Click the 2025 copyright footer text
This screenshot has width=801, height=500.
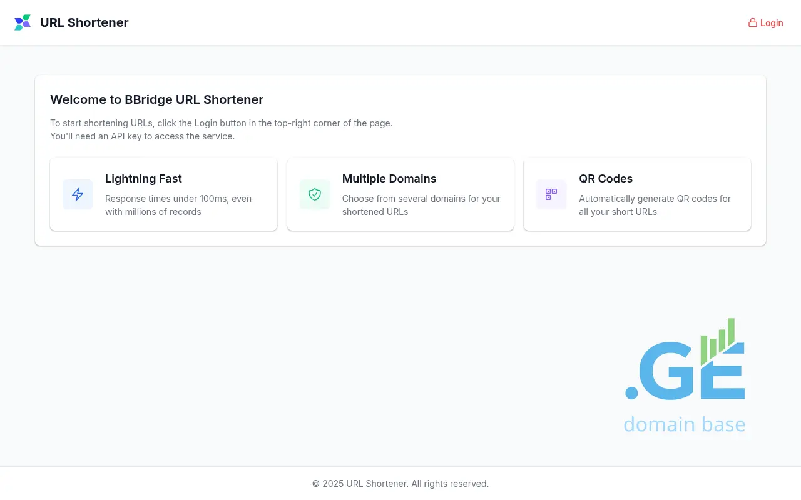(400, 484)
